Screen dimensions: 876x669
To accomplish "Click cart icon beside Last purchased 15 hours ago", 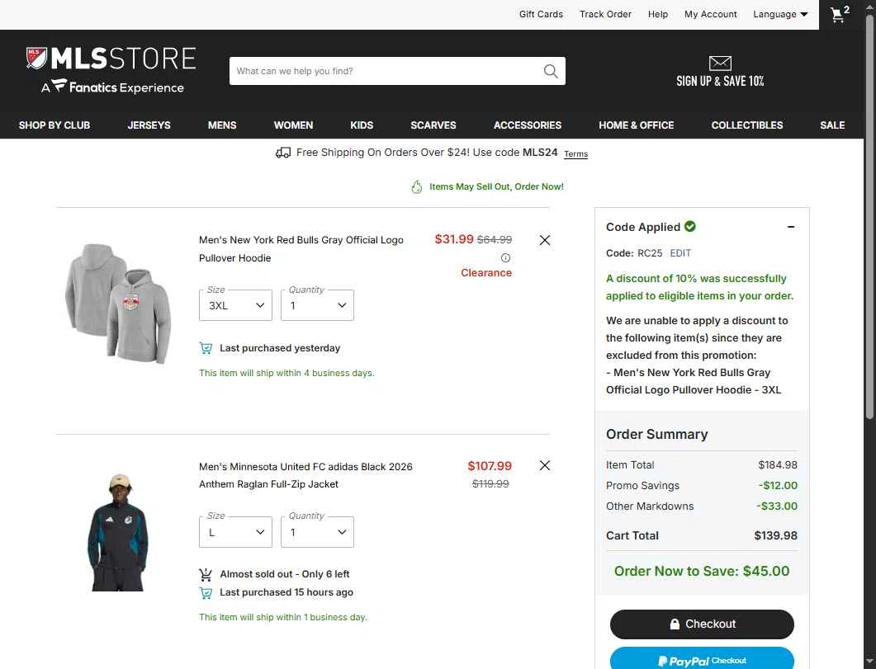I will (x=206, y=592).
